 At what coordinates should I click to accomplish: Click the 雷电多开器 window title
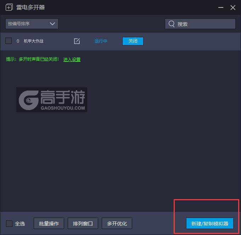pos(30,7)
